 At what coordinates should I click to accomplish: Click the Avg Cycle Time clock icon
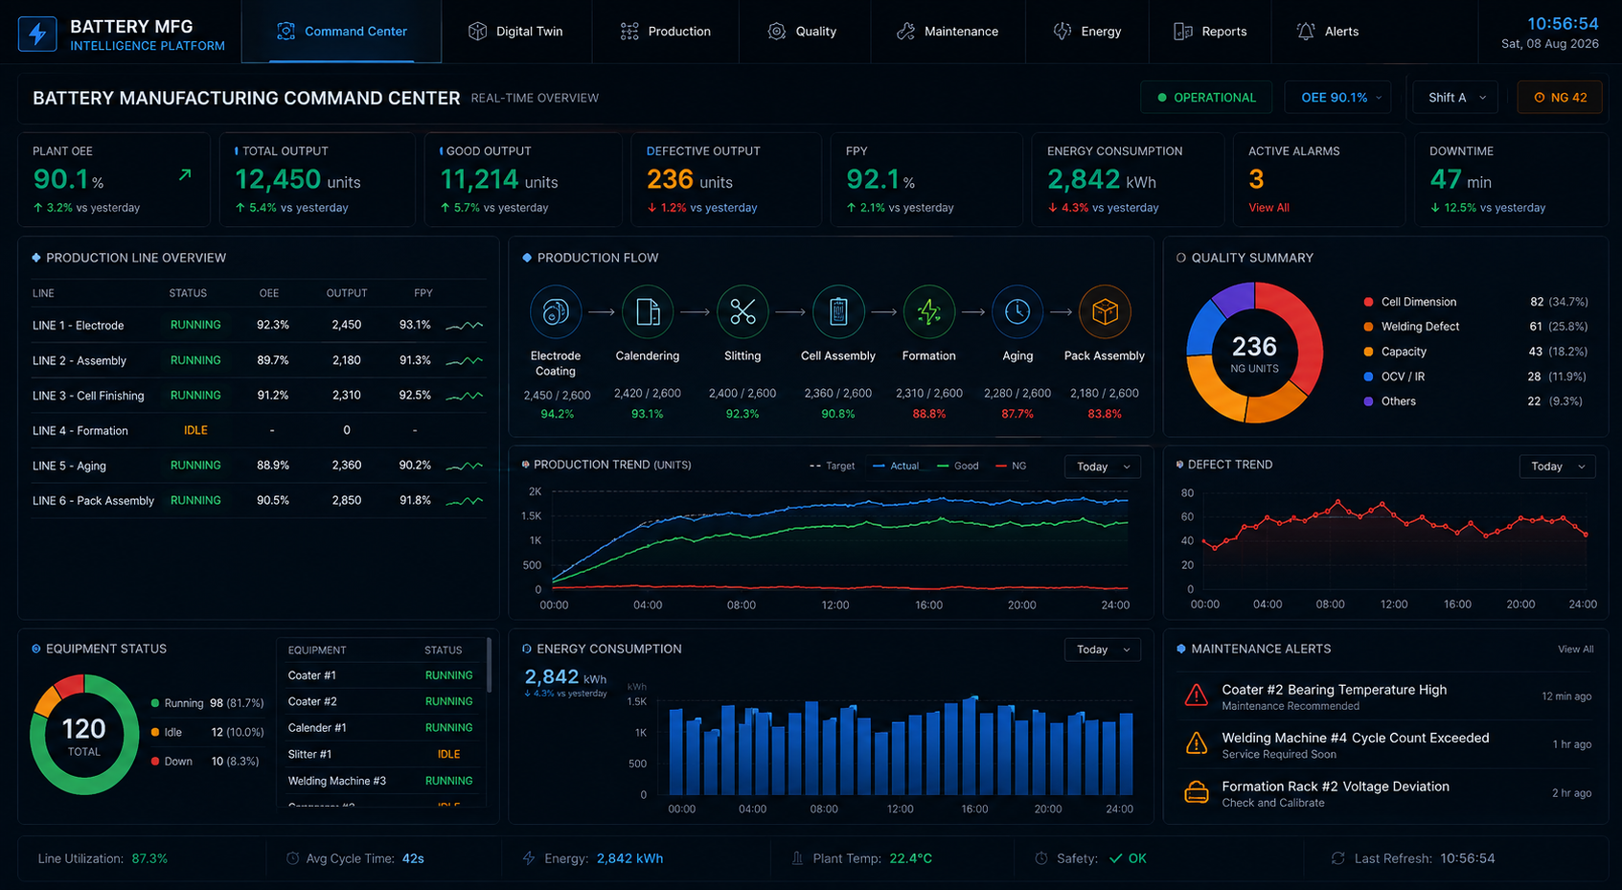click(x=292, y=858)
